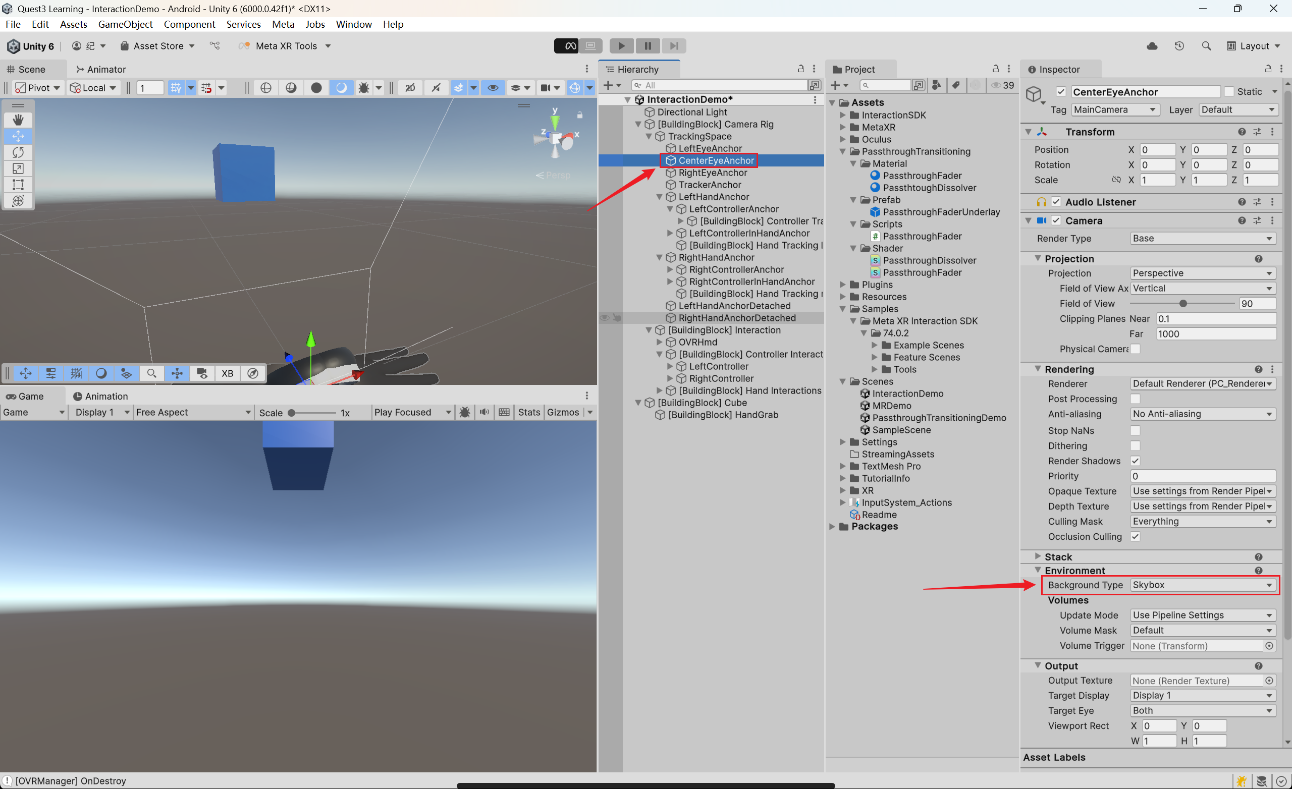Expand the Stack section
The height and width of the screenshot is (789, 1292).
point(1038,556)
